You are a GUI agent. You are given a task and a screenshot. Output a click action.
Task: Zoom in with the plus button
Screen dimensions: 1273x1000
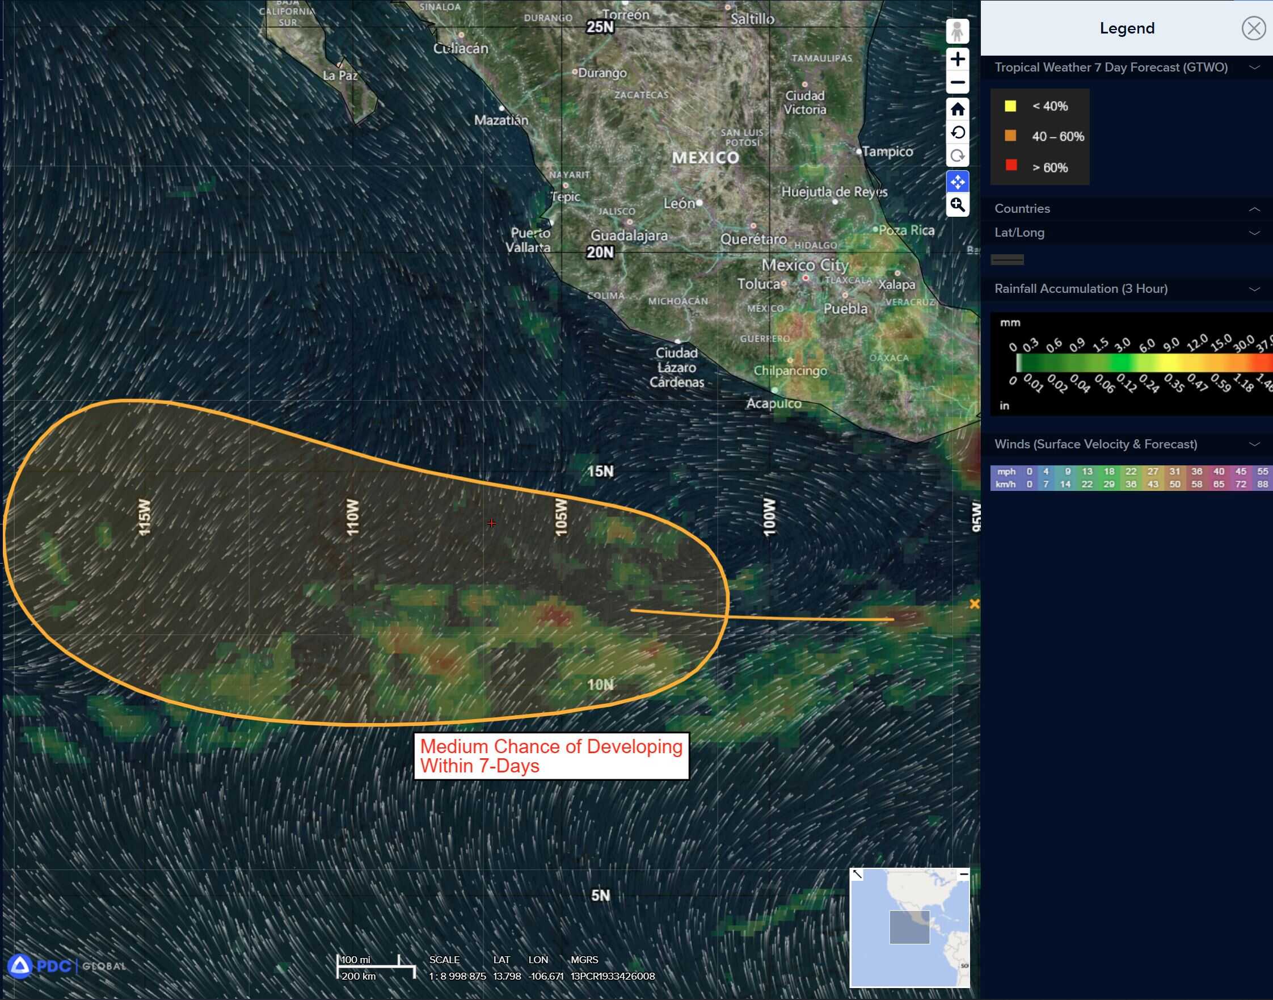[x=957, y=59]
